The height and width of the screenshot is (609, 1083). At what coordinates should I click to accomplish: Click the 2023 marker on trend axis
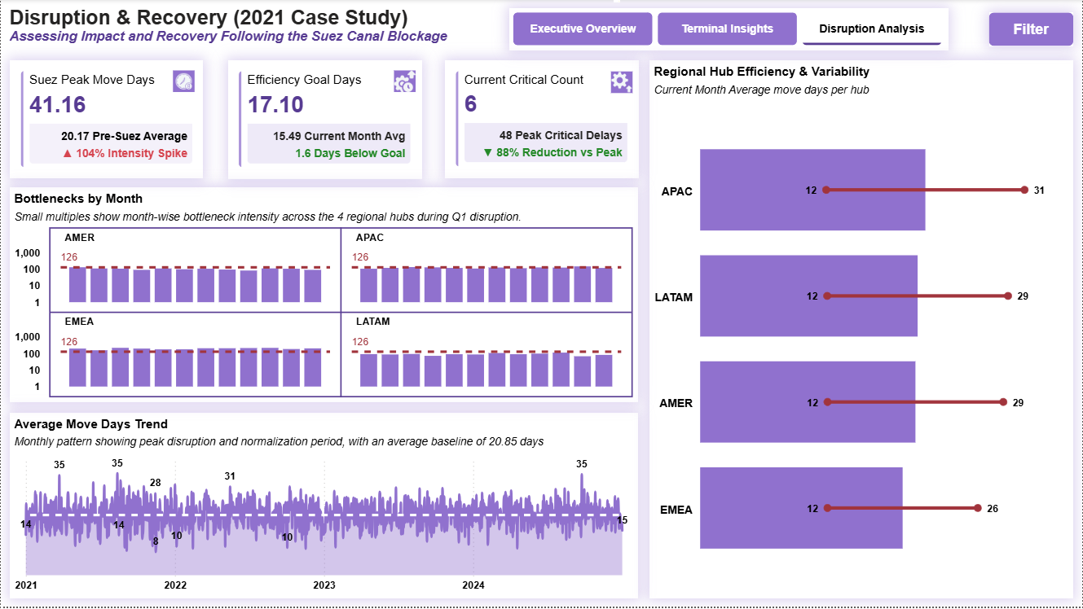click(x=324, y=585)
